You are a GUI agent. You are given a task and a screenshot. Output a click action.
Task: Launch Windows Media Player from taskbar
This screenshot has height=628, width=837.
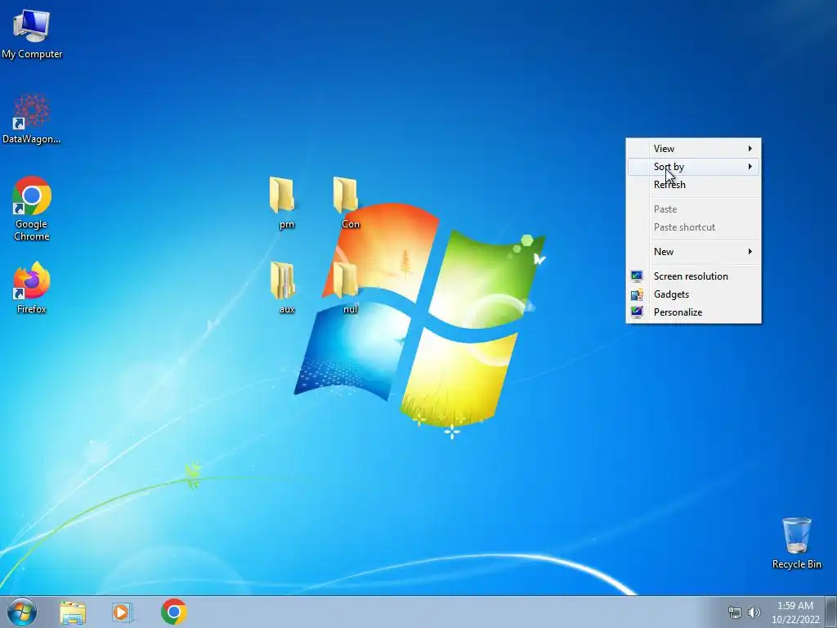click(123, 612)
